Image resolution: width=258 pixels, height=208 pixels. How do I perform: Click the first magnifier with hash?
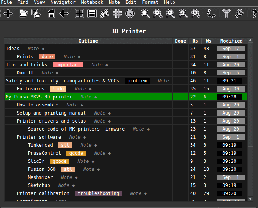coord(183,13)
